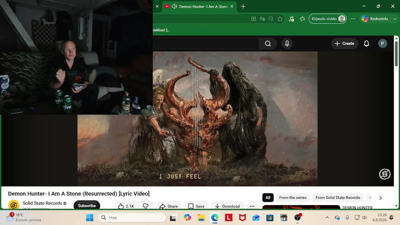Click the Solid State Records channel avatar
Image resolution: width=400 pixels, height=225 pixels.
(x=14, y=205)
